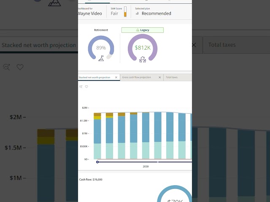The image size is (270, 202).
Task: Select the Legacy goal button
Action: [143, 30]
